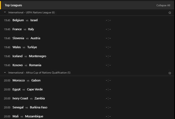The image size is (175, 119).
Task: Open Mali vs Mozambique match row
Action: [x=87, y=116]
